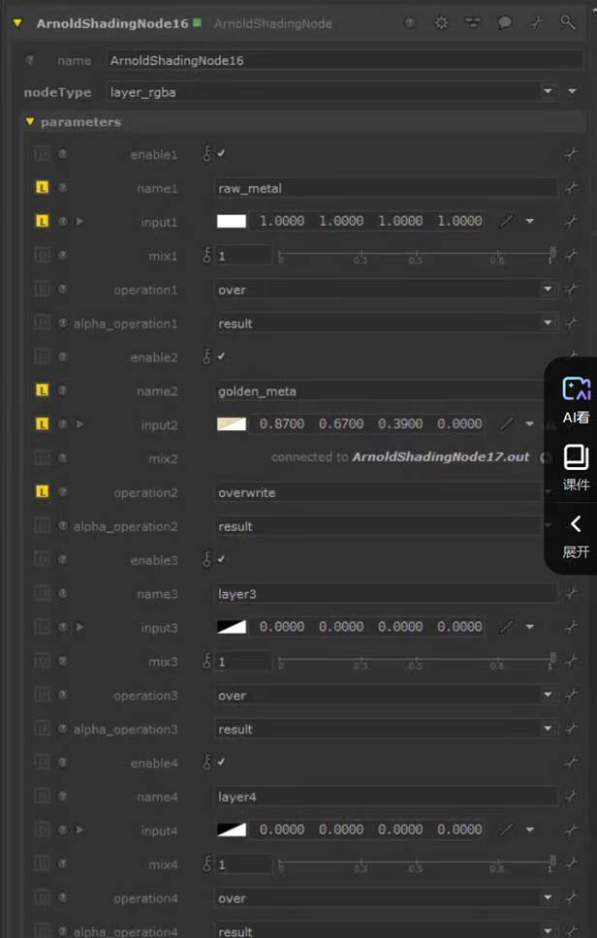Expand the input1 parameter arrow
Viewport: 597px width, 938px height.
click(79, 221)
